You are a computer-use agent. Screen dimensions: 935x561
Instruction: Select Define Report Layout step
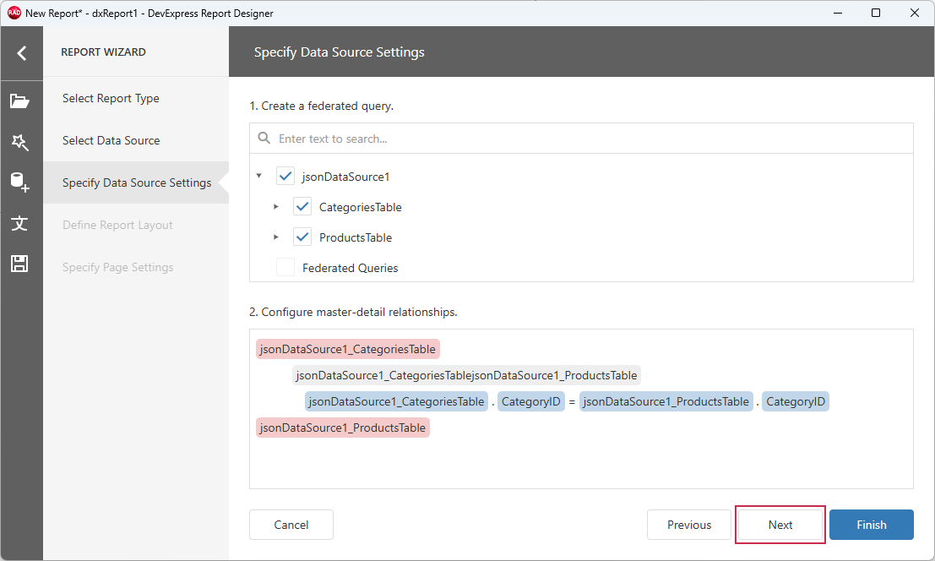136,225
